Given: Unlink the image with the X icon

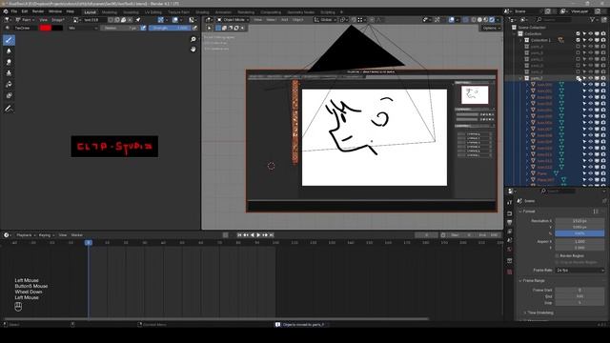Looking at the screenshot, I should 131,20.
